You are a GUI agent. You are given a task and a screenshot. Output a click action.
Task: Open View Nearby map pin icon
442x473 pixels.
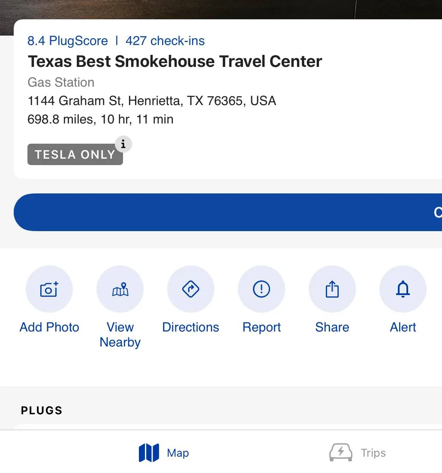(120, 289)
